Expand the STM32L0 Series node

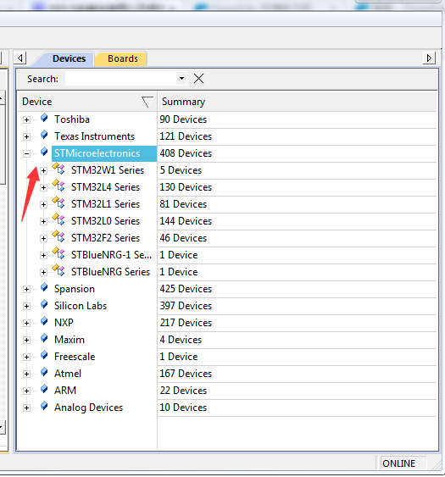tap(43, 221)
